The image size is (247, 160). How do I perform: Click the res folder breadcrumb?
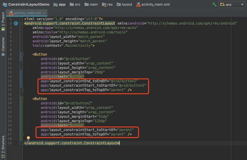click(107, 5)
